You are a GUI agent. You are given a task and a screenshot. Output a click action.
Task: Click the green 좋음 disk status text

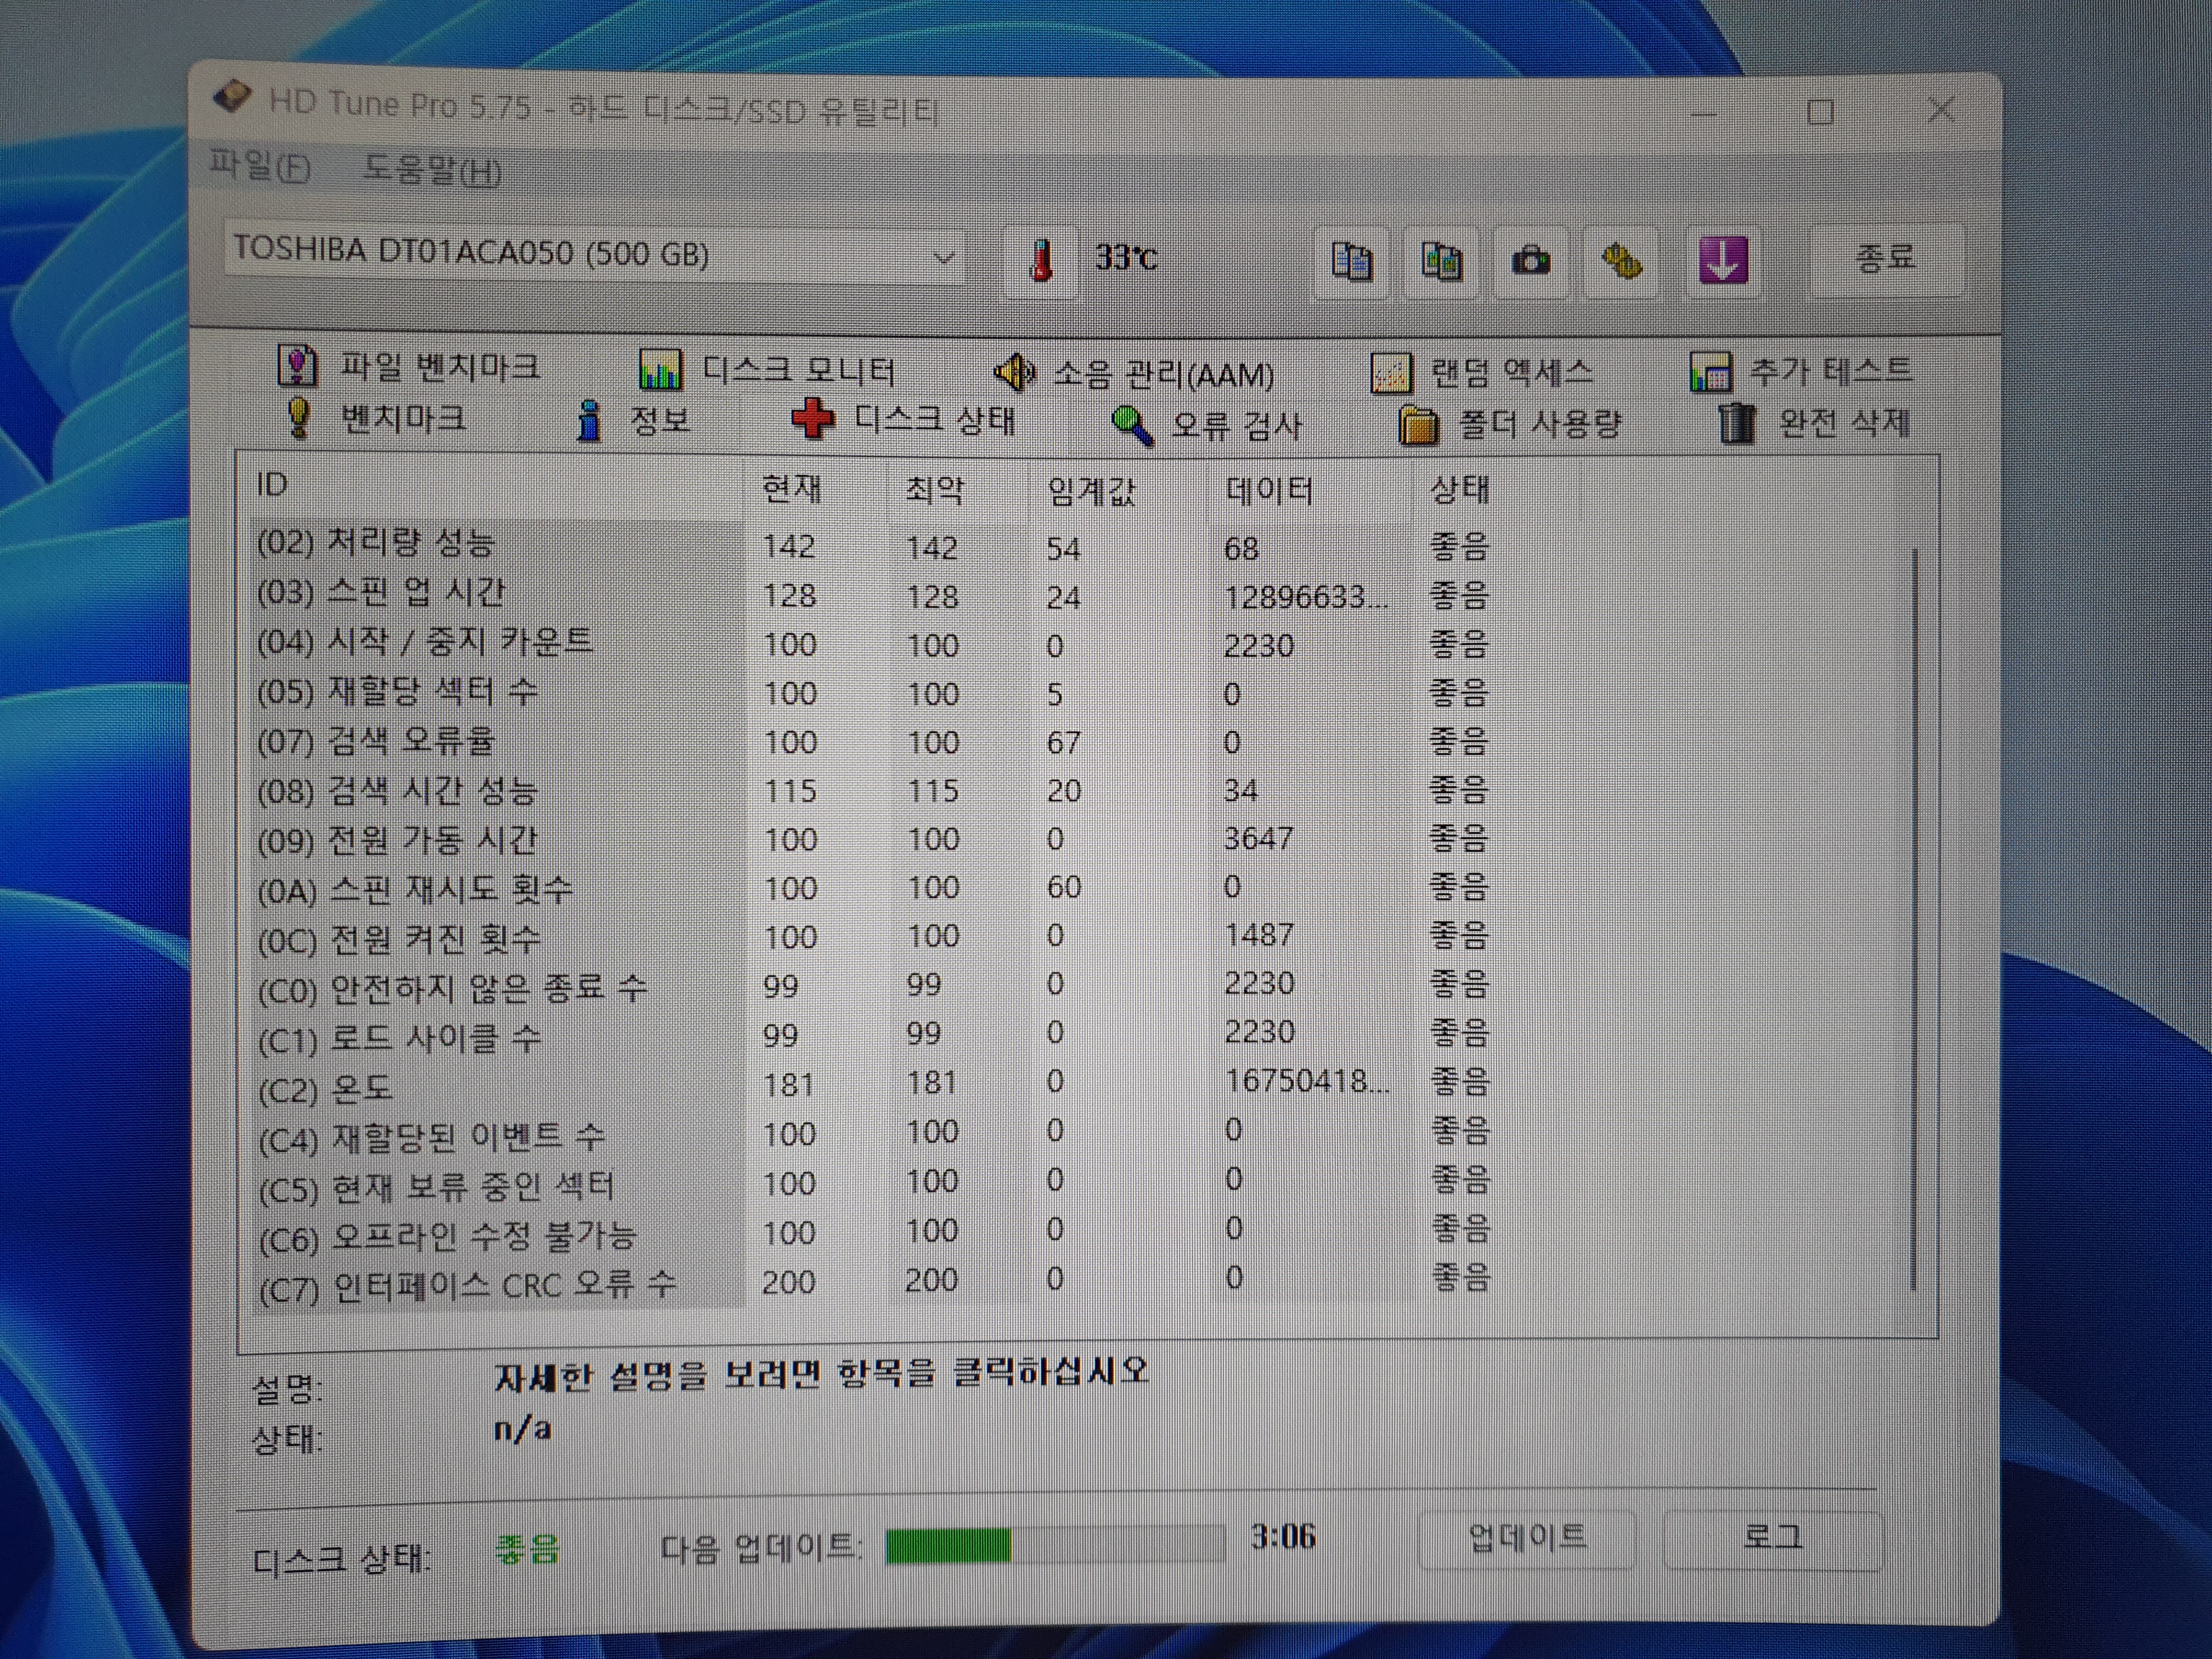[527, 1549]
